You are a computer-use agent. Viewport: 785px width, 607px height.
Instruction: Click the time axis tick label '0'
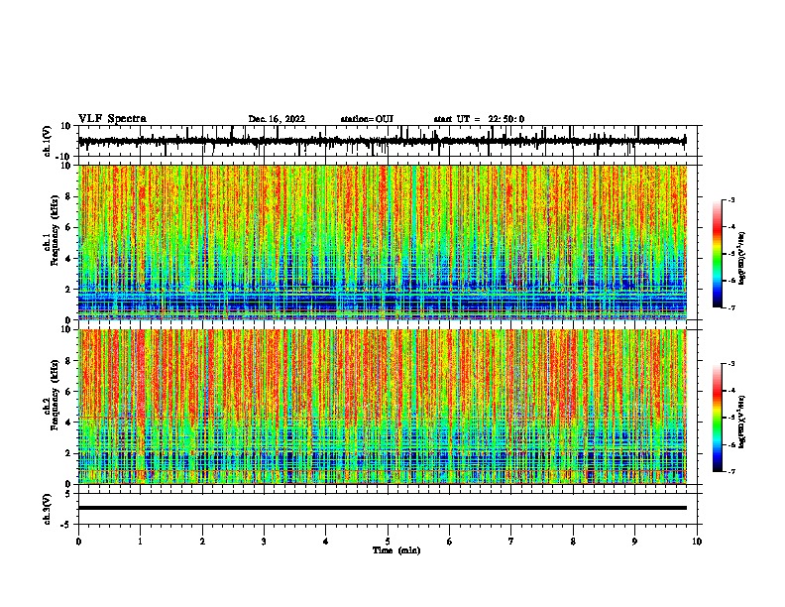(x=78, y=542)
